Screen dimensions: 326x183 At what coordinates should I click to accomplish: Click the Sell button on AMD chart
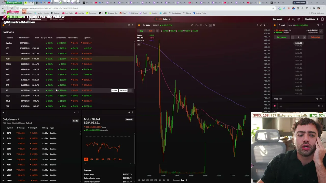(151, 31)
